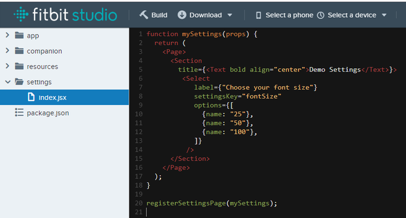Click line number 1 in gutter
406x218 pixels.
tap(140, 34)
